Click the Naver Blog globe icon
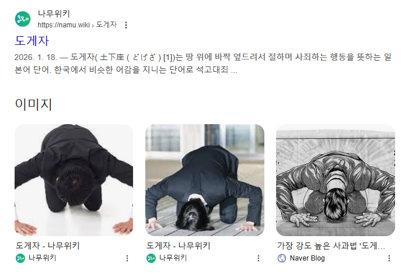Image resolution: width=405 pixels, height=274 pixels. 282,258
